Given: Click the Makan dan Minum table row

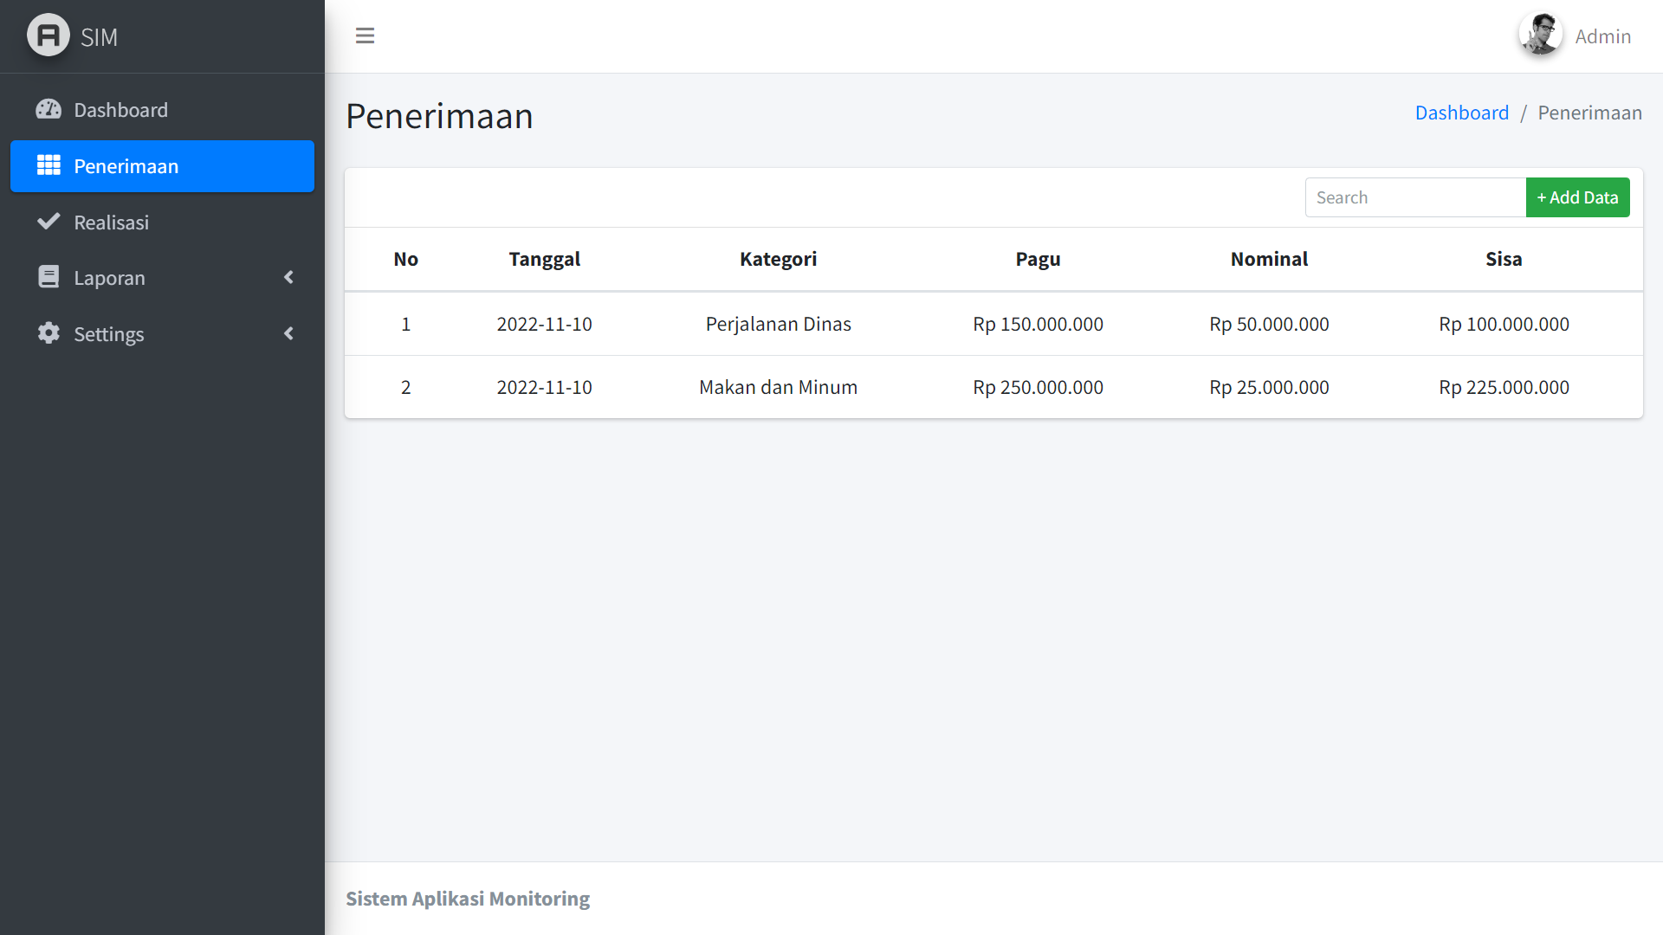Looking at the screenshot, I should [778, 387].
